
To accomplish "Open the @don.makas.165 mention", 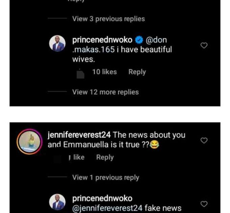I will pos(156,40).
